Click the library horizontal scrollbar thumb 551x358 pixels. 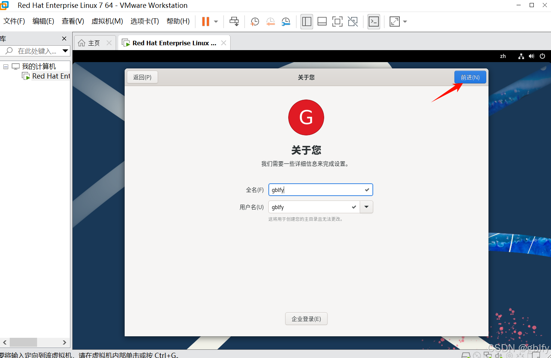coord(23,342)
